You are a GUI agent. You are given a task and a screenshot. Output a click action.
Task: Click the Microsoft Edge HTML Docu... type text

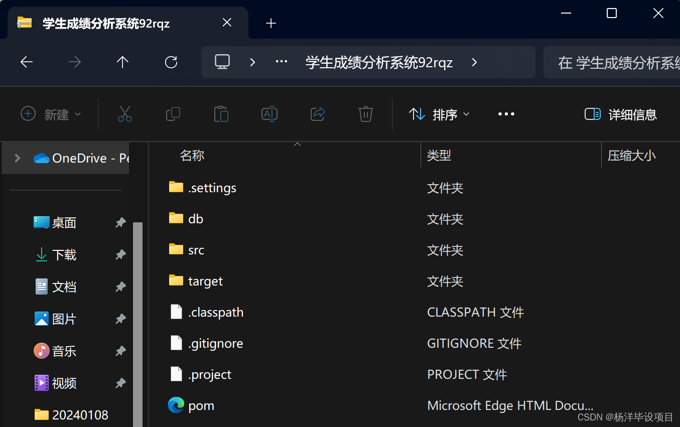pos(510,405)
